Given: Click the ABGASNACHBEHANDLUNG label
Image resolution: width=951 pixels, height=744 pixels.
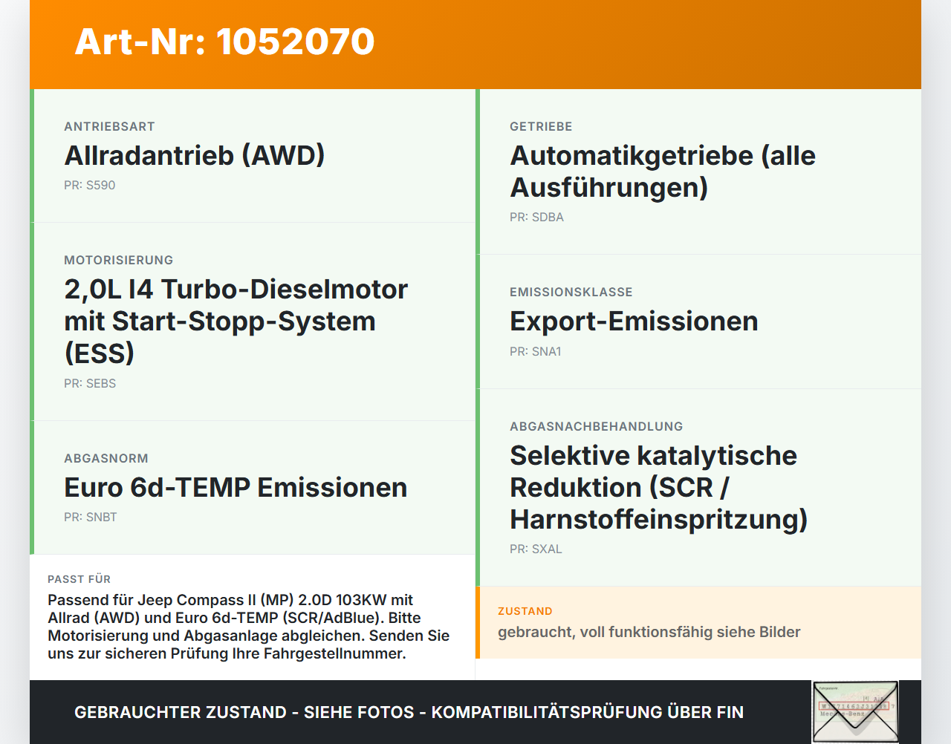Looking at the screenshot, I should tap(597, 426).
